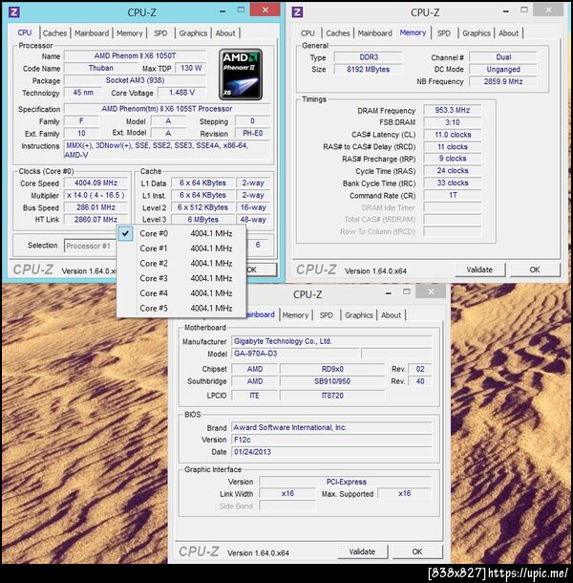Open Mainboard tab in the Memory window

point(374,33)
